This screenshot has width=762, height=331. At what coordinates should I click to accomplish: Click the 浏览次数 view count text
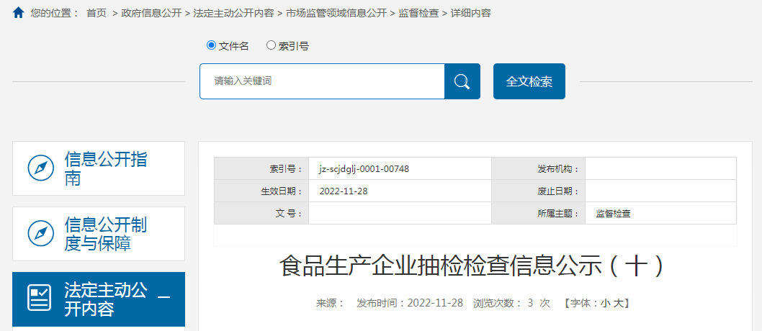coord(512,304)
